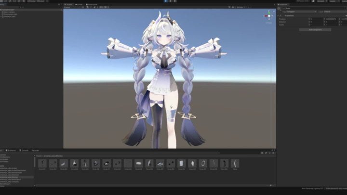Switch to the Console tab
The width and height of the screenshot is (347, 195).
pyautogui.click(x=24, y=150)
